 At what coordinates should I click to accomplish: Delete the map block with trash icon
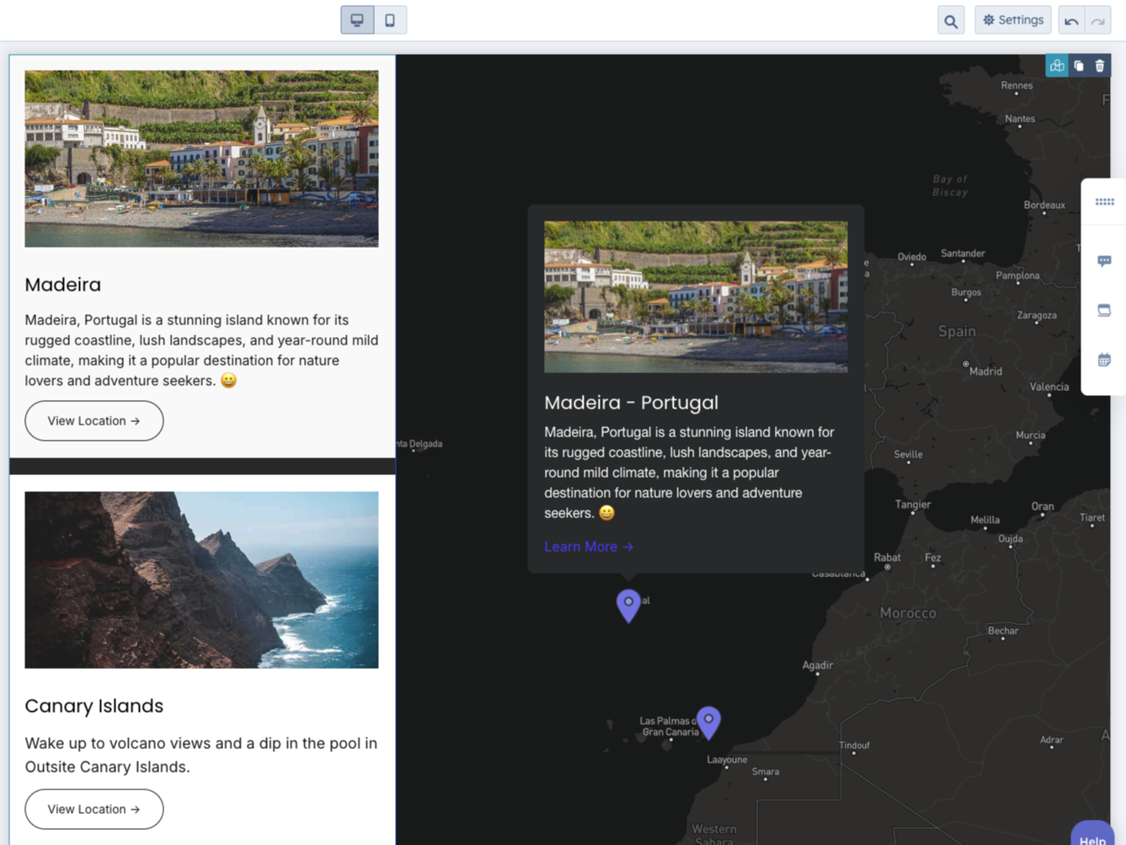click(1099, 65)
